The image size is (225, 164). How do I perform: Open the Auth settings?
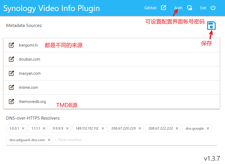click(x=178, y=8)
